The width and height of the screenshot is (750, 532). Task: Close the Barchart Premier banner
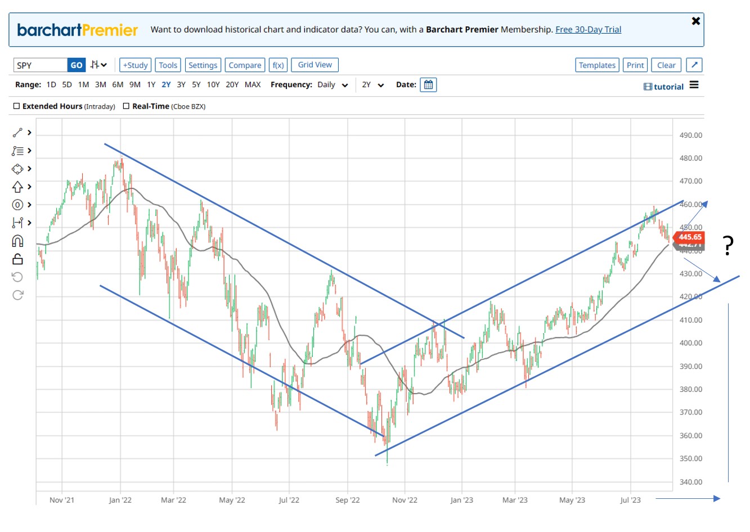(x=696, y=21)
